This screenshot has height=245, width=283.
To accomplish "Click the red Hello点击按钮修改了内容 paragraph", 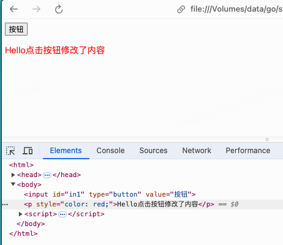I will pos(55,50).
